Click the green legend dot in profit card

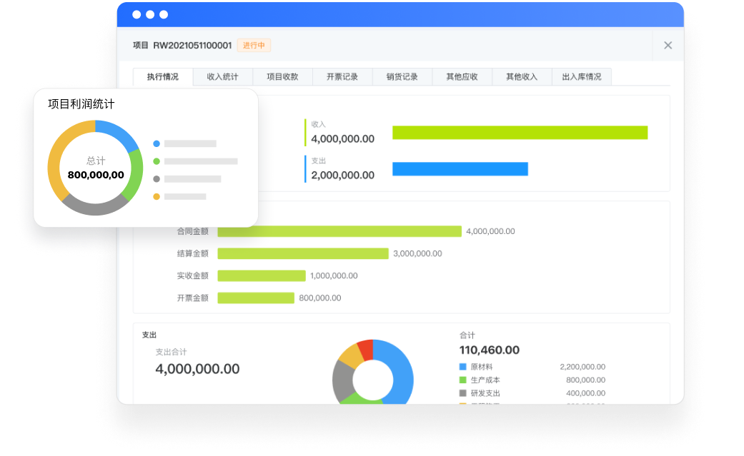(157, 161)
